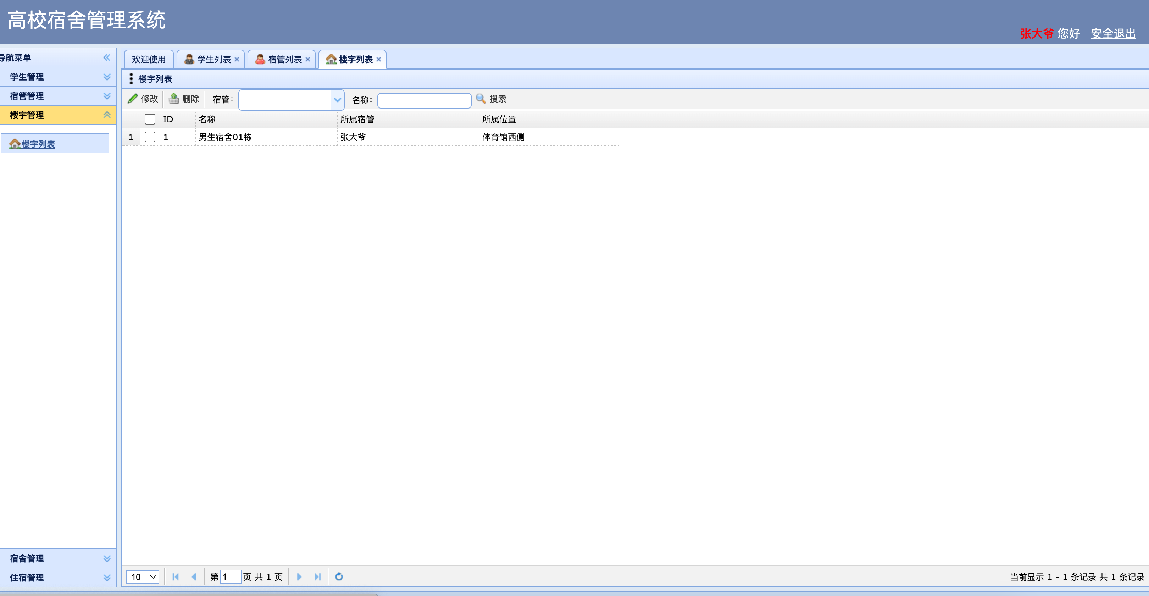Go to first page arrow
Screen dimensions: 1149x596
[x=175, y=576]
